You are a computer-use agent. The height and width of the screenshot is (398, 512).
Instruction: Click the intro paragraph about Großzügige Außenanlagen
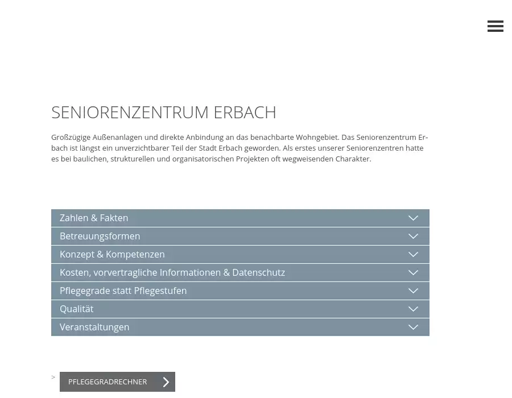click(239, 148)
